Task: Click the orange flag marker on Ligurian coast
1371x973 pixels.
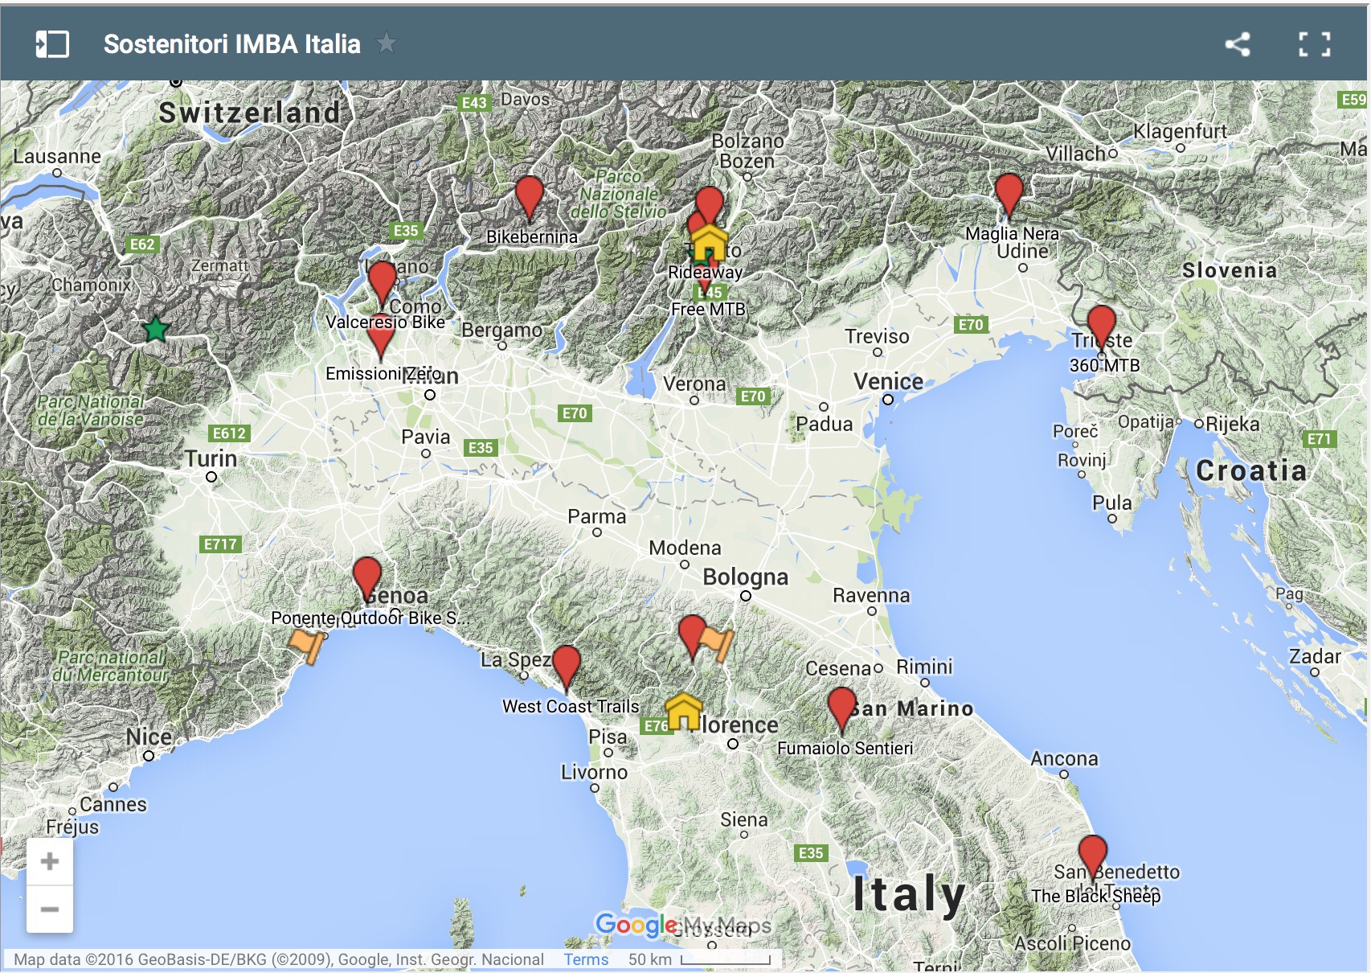Action: [307, 645]
